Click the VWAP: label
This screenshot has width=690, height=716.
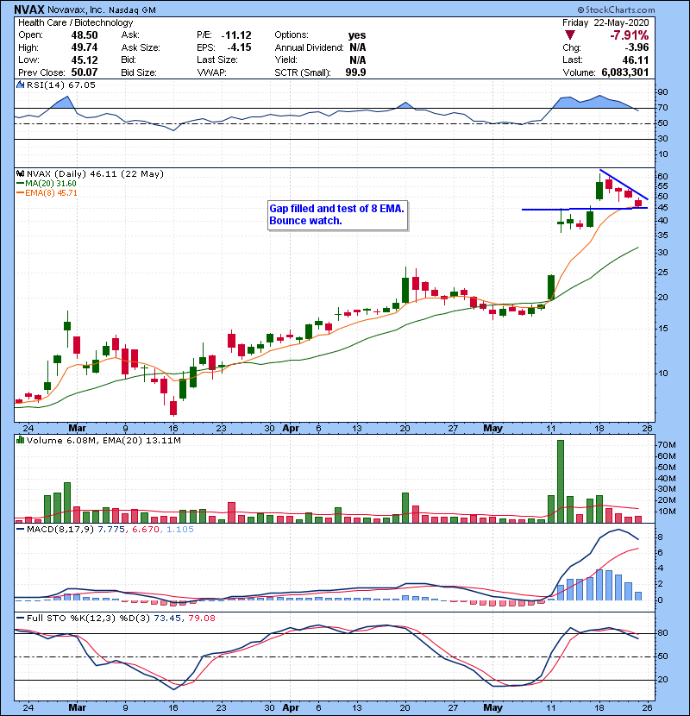coord(211,72)
